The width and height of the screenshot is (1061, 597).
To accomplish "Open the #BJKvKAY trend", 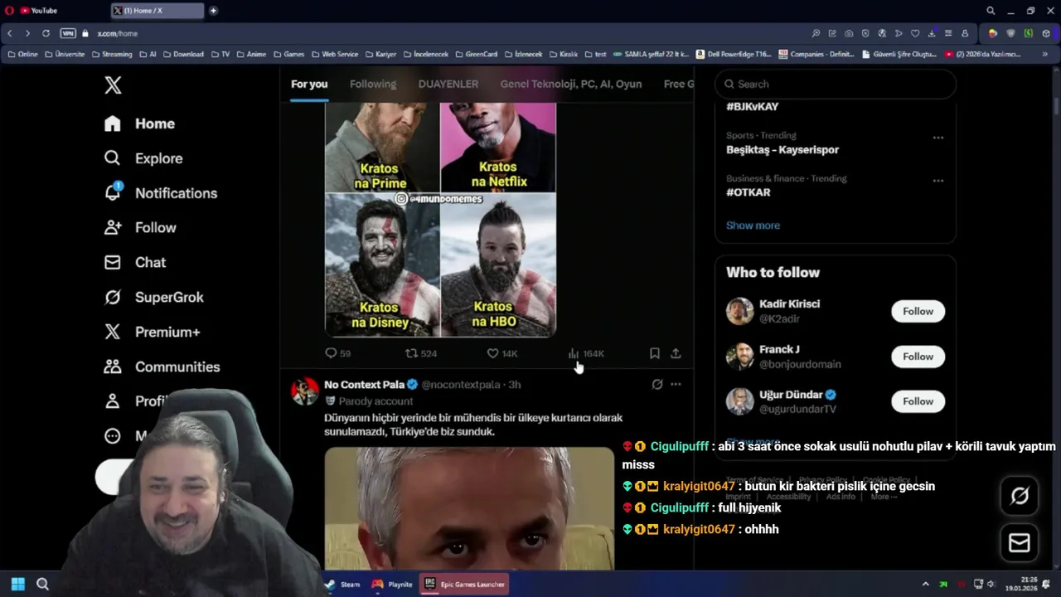I will 752,107.
